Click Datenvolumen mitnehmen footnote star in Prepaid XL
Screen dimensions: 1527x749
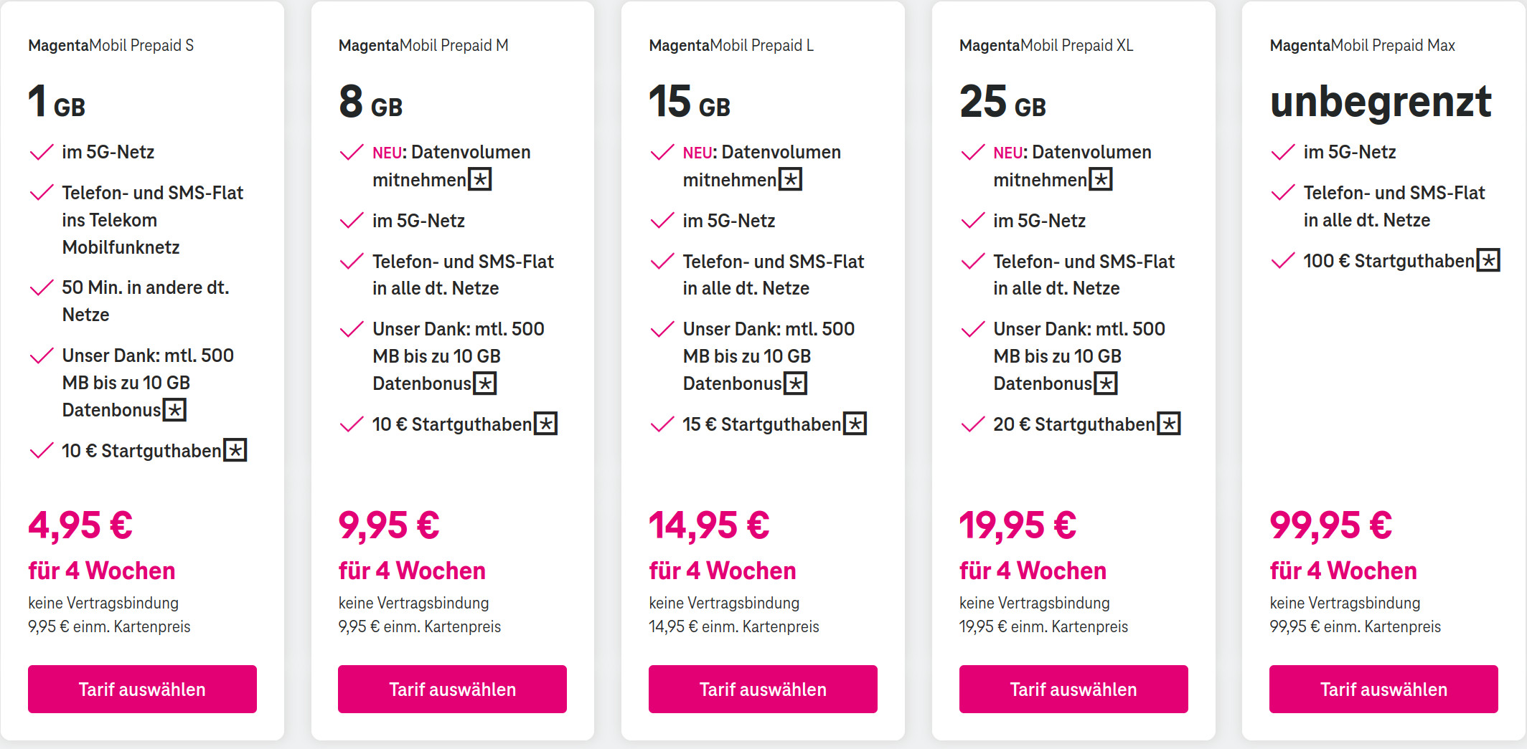(x=1101, y=179)
